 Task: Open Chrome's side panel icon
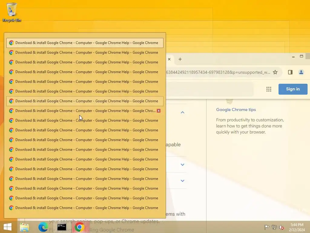point(290,72)
